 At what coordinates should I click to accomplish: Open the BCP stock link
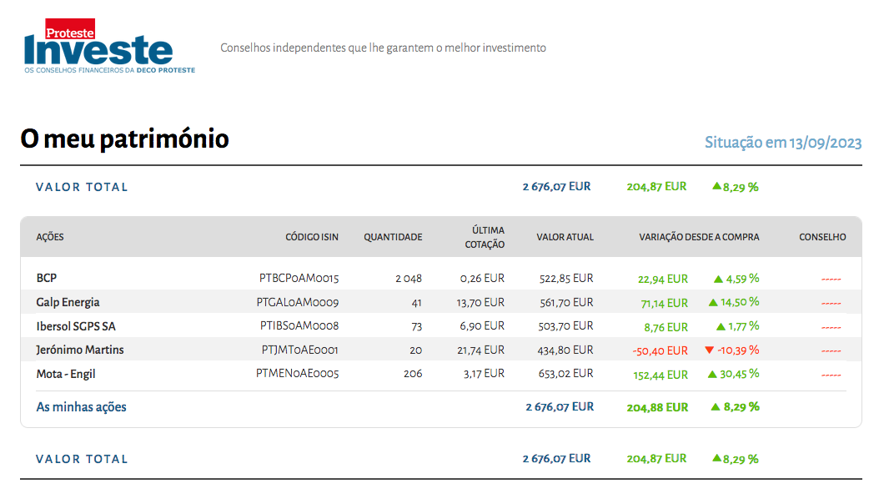point(47,279)
